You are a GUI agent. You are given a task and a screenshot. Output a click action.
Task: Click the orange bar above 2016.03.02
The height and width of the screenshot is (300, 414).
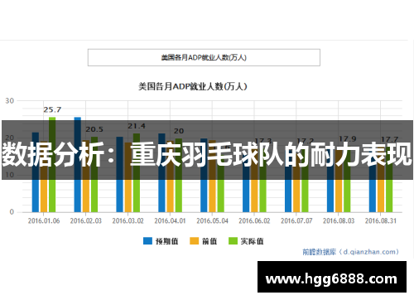[128, 177]
